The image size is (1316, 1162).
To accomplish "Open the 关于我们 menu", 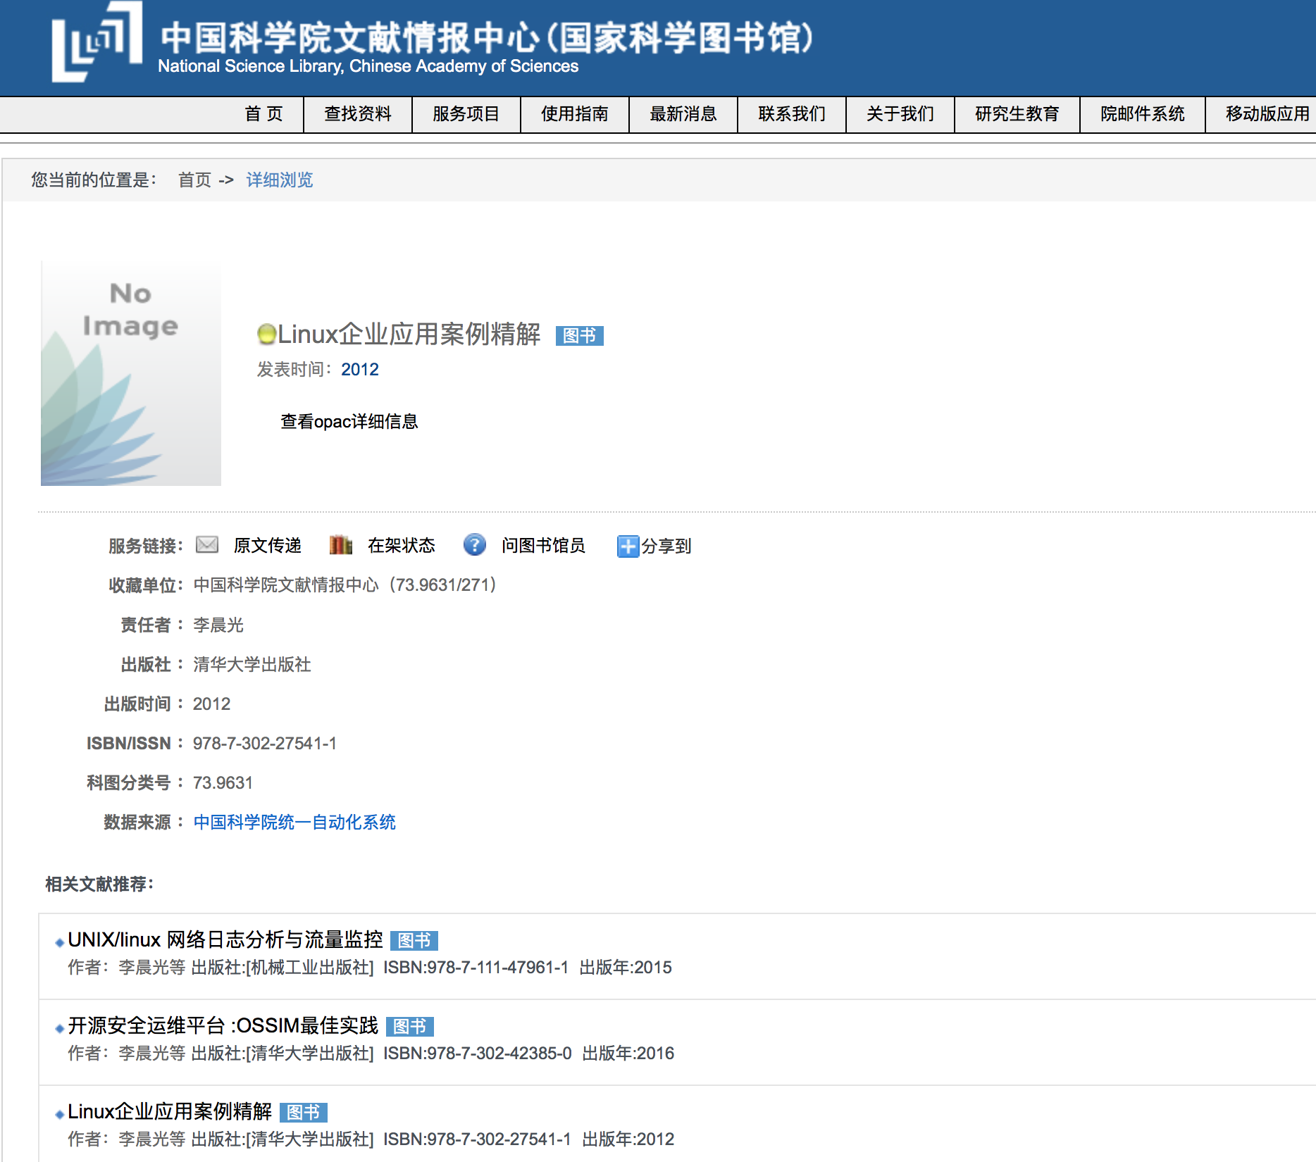I will [900, 114].
